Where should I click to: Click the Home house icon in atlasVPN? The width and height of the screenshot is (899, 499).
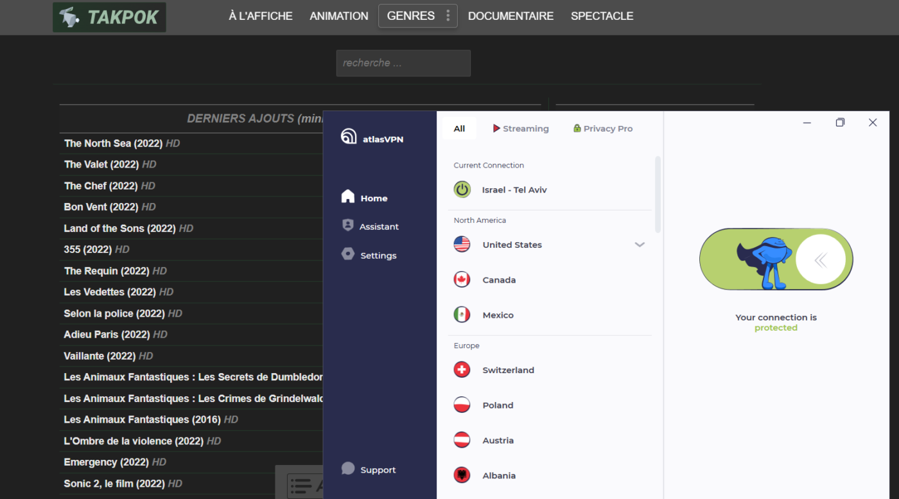coord(348,197)
